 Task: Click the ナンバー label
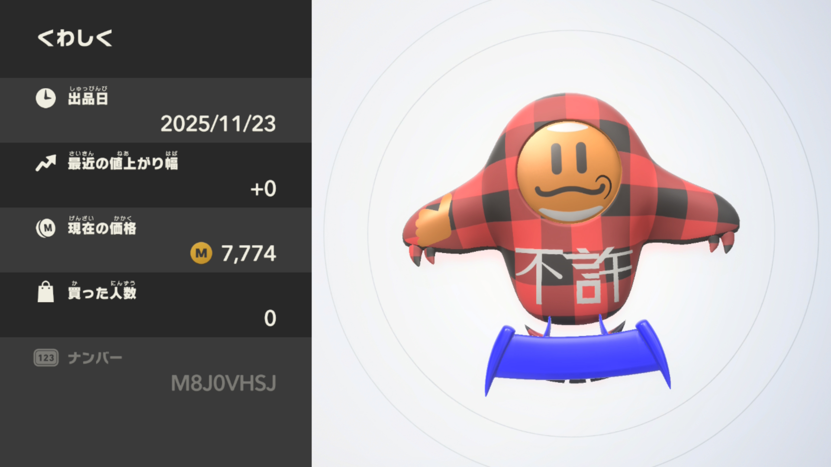click(x=95, y=358)
